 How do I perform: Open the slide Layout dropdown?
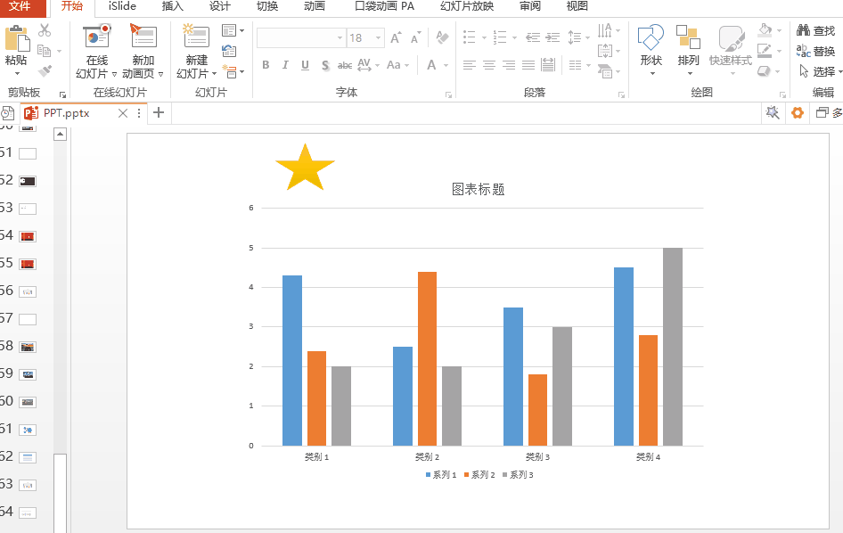(x=233, y=30)
